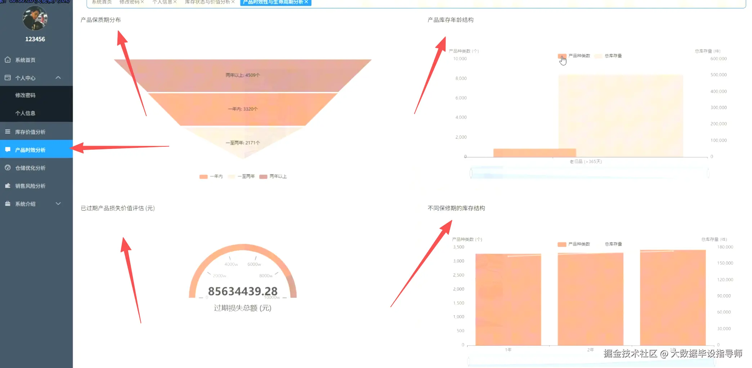Click the 老旧品 (>365天) axis label
Image resolution: width=752 pixels, height=368 pixels.
coord(586,162)
